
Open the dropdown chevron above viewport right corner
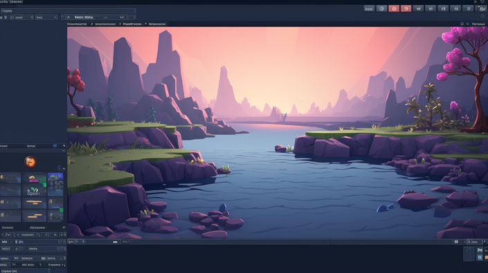point(467,24)
